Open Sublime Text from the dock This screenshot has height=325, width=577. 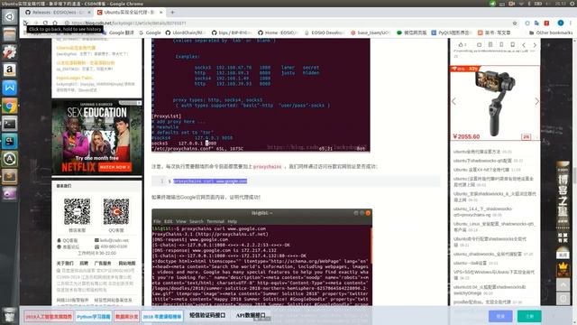[10, 177]
